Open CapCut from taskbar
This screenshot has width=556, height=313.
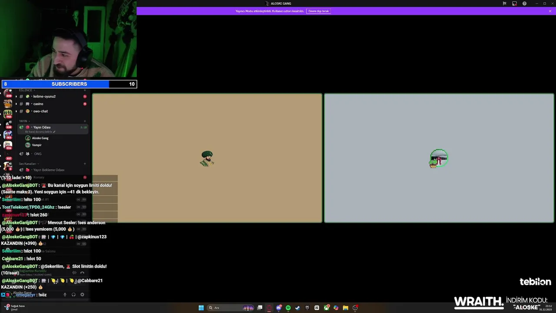(317, 308)
